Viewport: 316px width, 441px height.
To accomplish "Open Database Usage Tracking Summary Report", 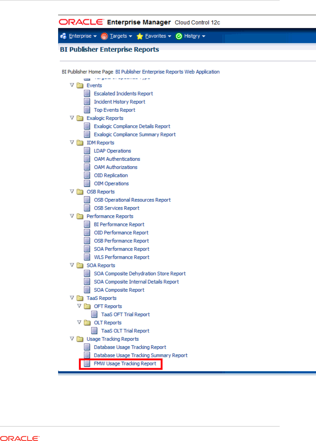I will click(x=140, y=355).
